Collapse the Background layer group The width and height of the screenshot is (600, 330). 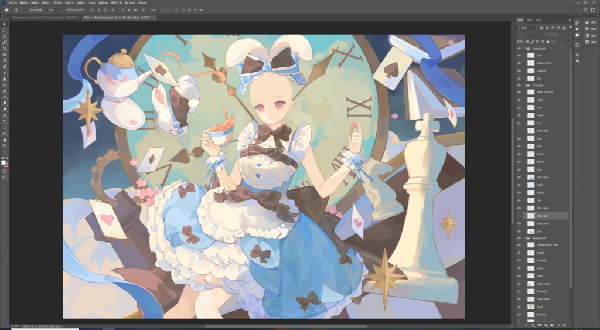click(x=524, y=238)
